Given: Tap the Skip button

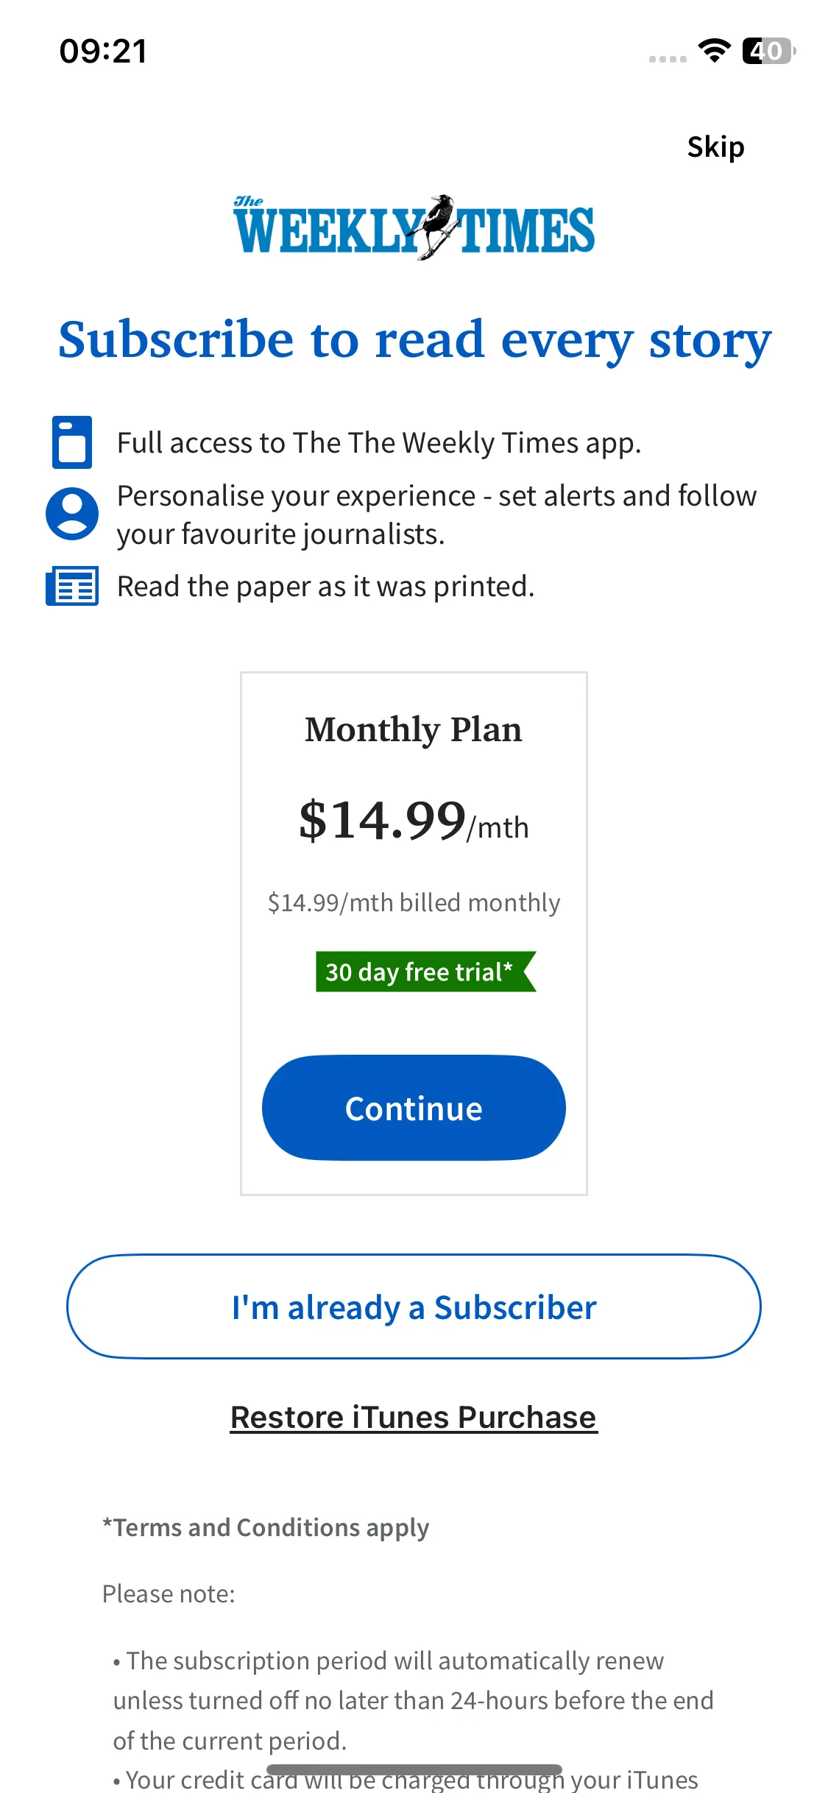Looking at the screenshot, I should (x=715, y=147).
